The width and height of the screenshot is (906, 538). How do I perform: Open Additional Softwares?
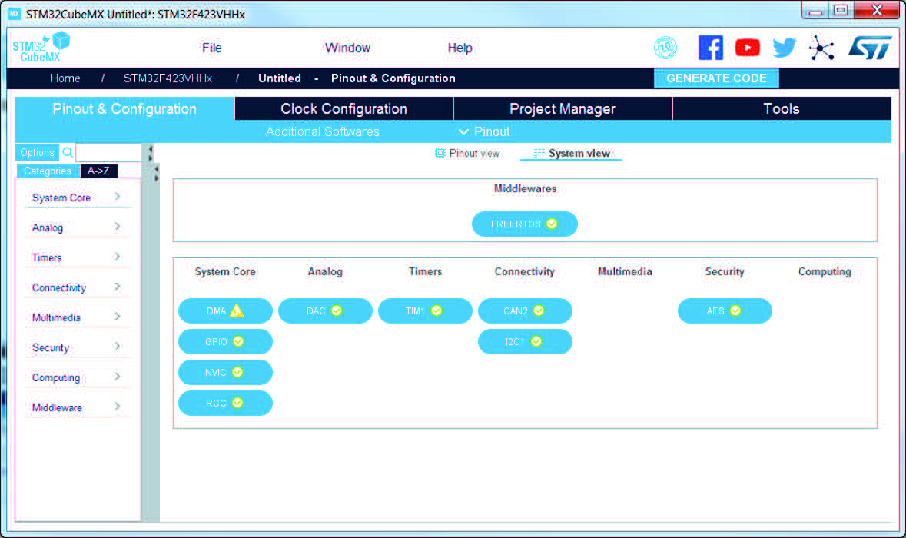[x=323, y=131]
